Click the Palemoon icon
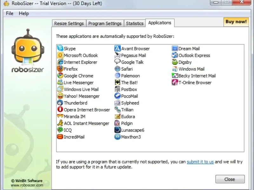Screen dimensions: 254x190 point(117,75)
